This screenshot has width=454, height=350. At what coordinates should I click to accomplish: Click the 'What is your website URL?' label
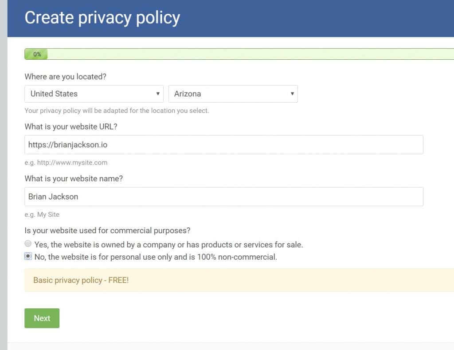click(x=70, y=127)
